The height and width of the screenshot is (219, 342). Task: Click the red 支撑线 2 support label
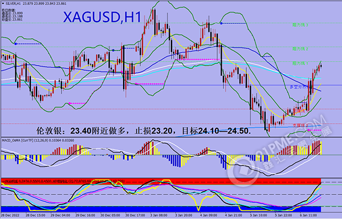[x=300, y=125]
